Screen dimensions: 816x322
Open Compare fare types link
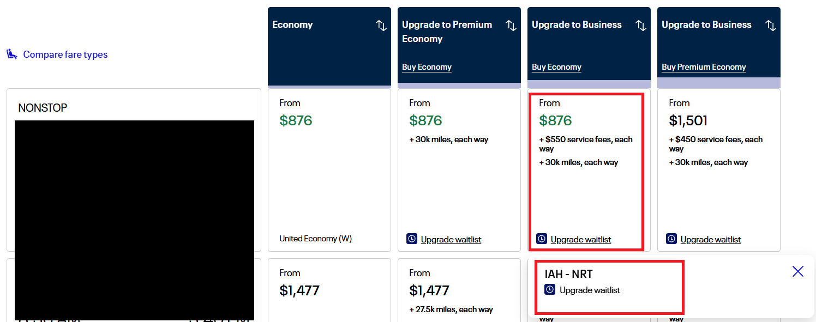click(x=65, y=54)
